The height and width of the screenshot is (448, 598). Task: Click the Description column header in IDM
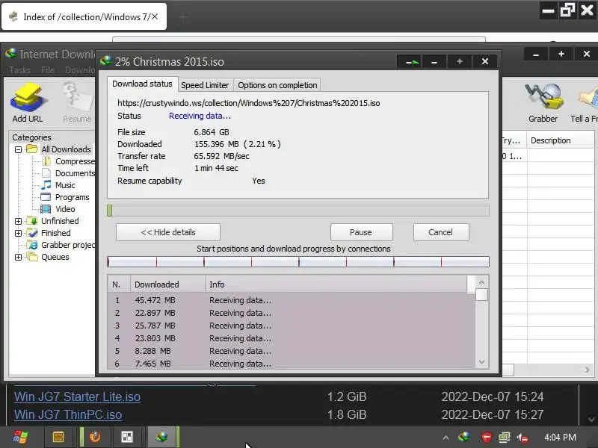click(x=560, y=140)
